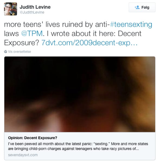Click the tweet body text
The height and width of the screenshot is (163, 159).
tap(78, 33)
